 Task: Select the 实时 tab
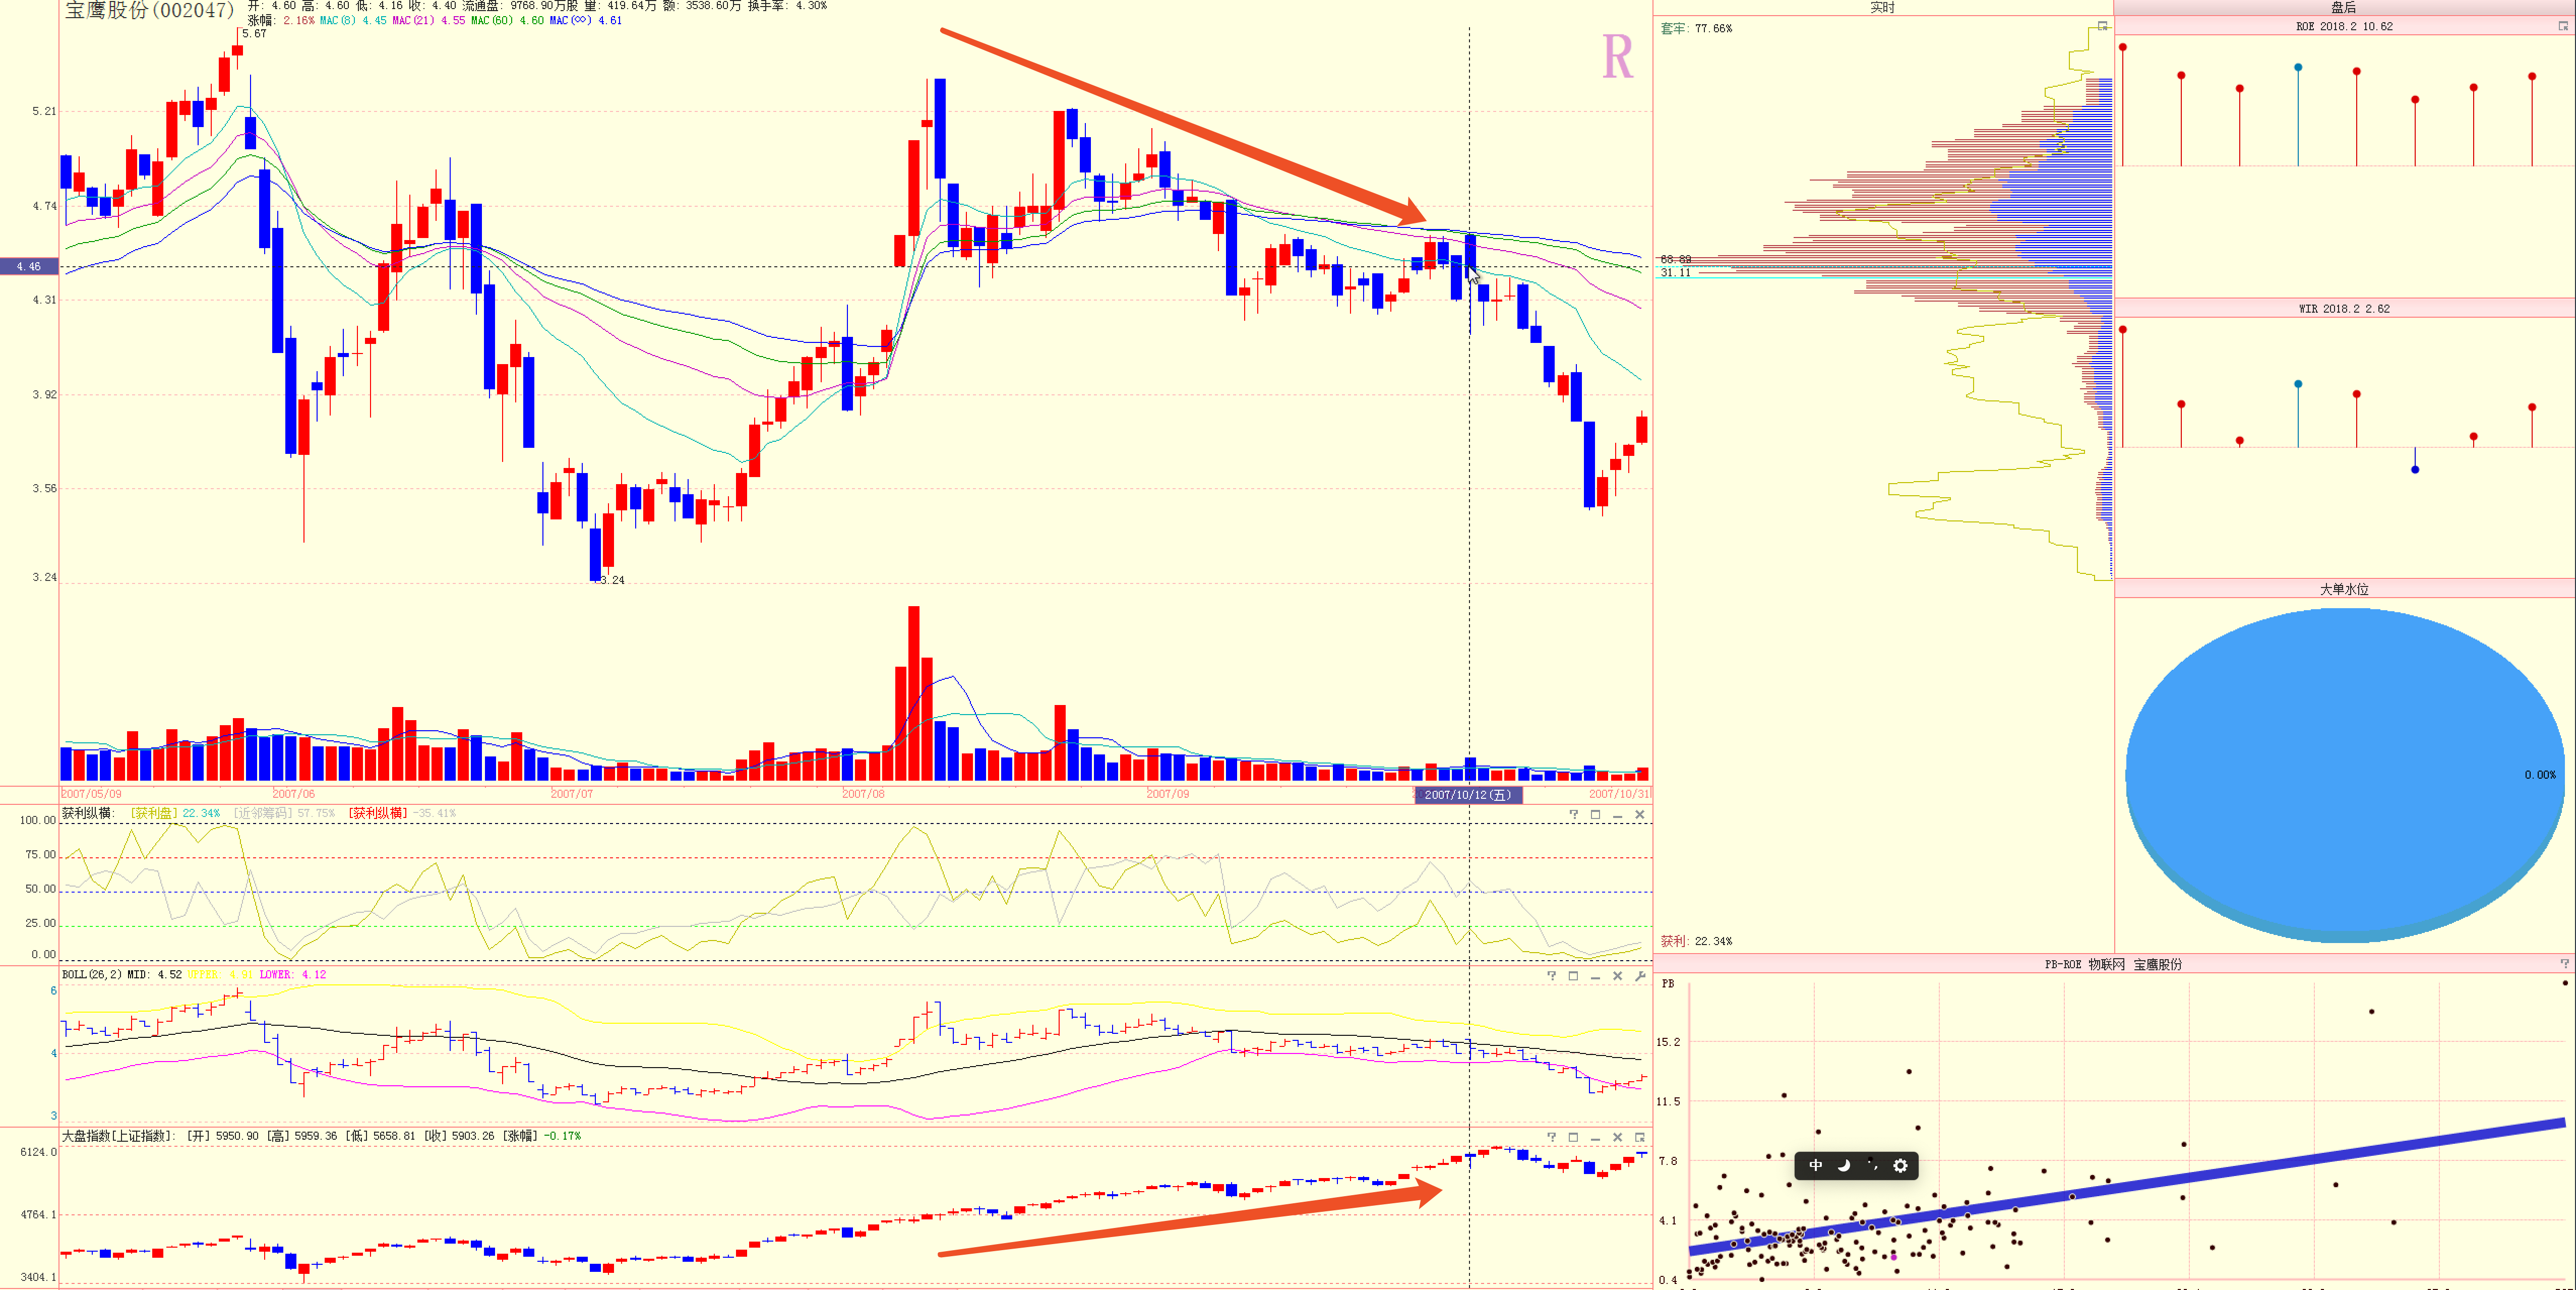(1882, 7)
